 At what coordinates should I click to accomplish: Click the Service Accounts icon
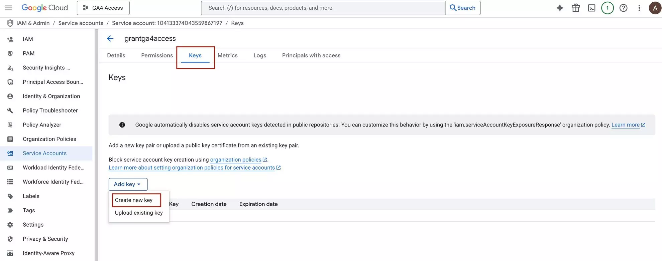coord(10,153)
